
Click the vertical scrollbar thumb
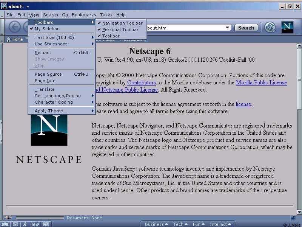pyautogui.click(x=299, y=79)
